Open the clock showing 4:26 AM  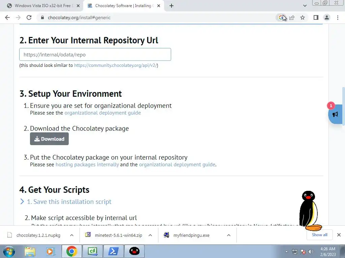(328, 252)
